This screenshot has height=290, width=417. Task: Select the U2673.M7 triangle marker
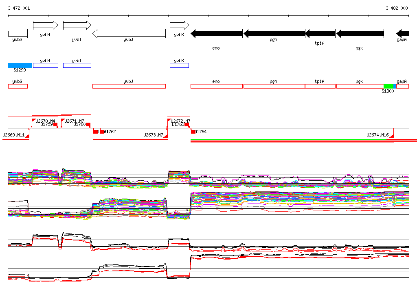click(166, 136)
